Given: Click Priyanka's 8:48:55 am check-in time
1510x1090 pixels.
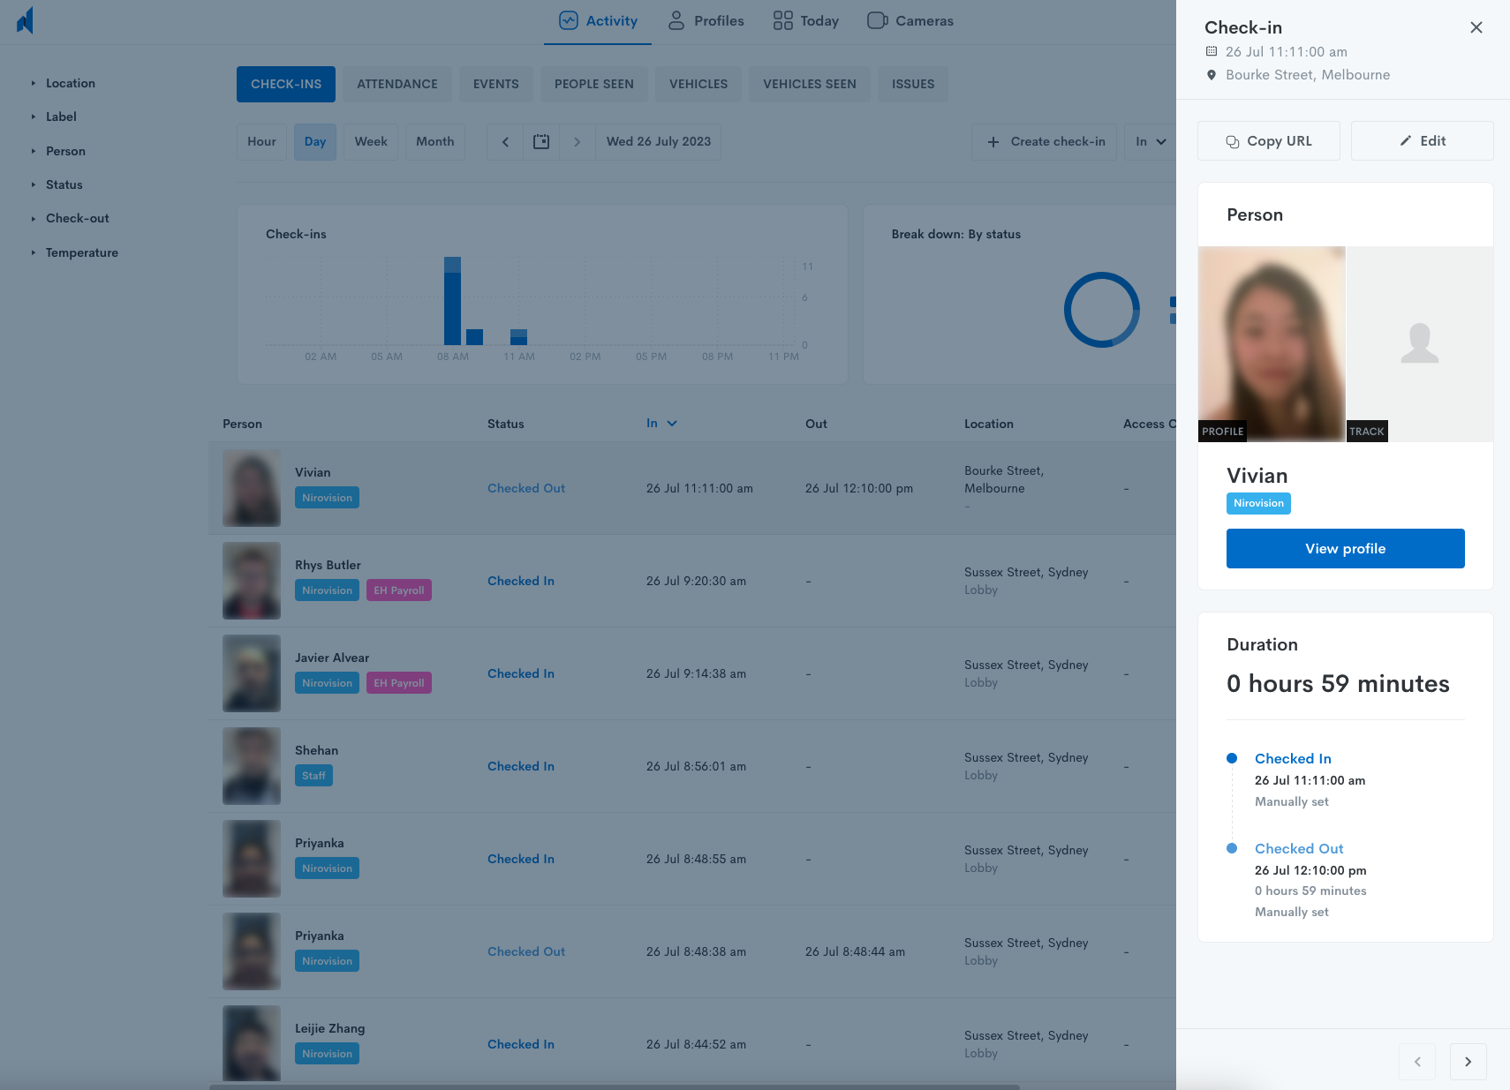Looking at the screenshot, I should (x=696, y=859).
